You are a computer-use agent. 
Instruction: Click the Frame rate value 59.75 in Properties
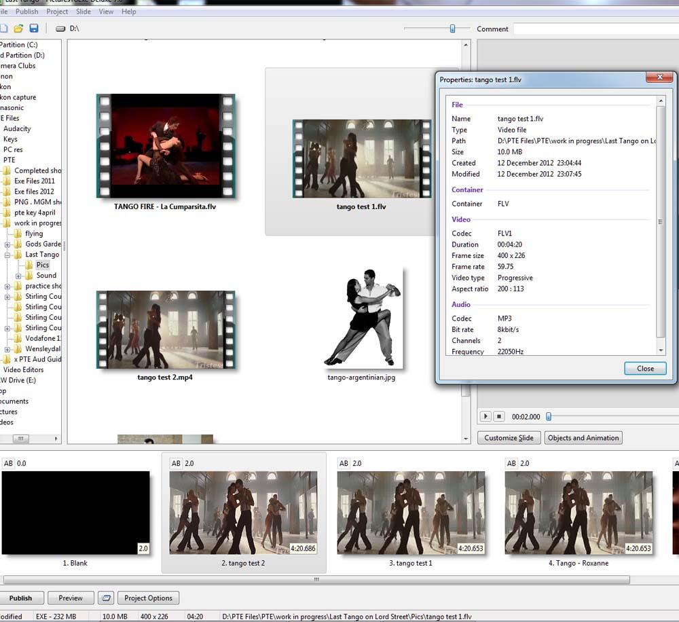tap(505, 267)
